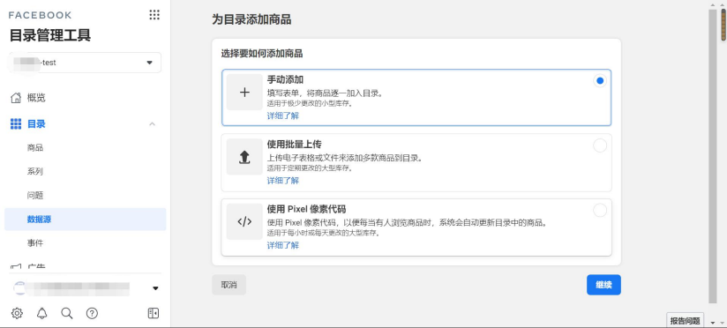Click the upload arrow icon
This screenshot has height=328, width=727.
(244, 157)
